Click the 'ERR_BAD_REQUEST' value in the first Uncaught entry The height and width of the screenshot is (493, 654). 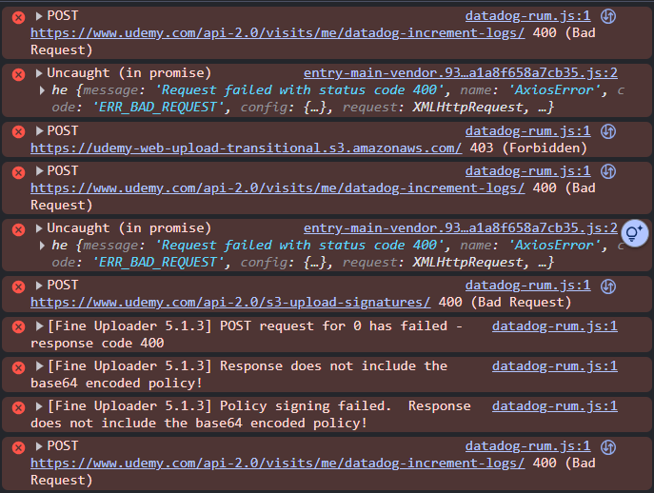click(158, 108)
